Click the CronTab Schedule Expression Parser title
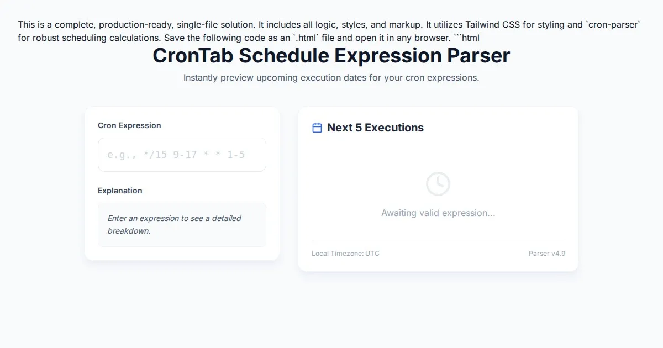663x348 pixels. click(331, 56)
